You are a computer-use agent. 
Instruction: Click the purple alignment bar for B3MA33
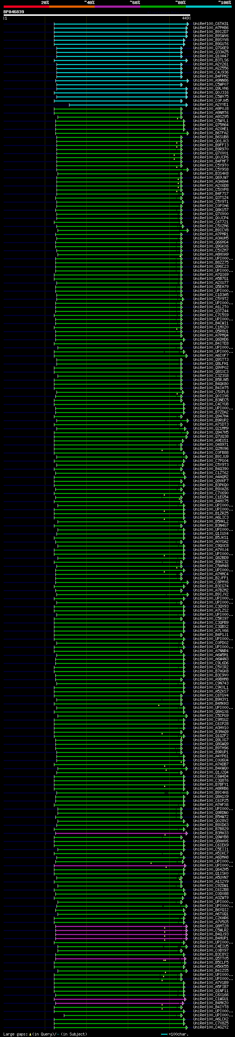point(121,833)
